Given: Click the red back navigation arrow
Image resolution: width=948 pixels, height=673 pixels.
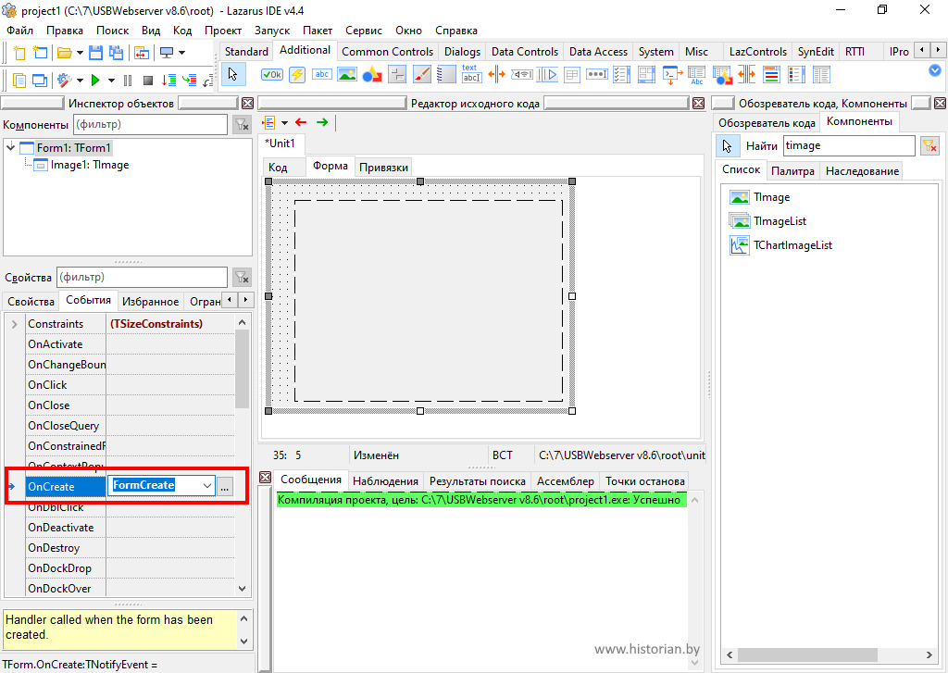Looking at the screenshot, I should point(301,122).
